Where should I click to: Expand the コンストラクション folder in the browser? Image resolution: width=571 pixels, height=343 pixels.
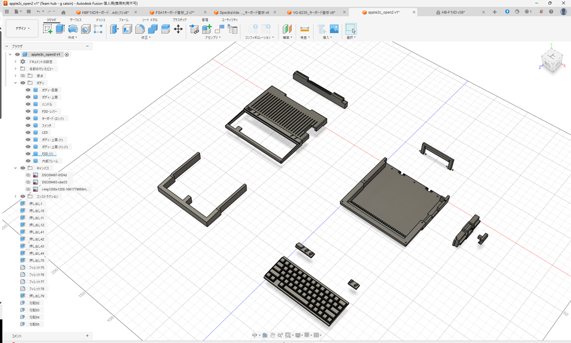[x=16, y=196]
